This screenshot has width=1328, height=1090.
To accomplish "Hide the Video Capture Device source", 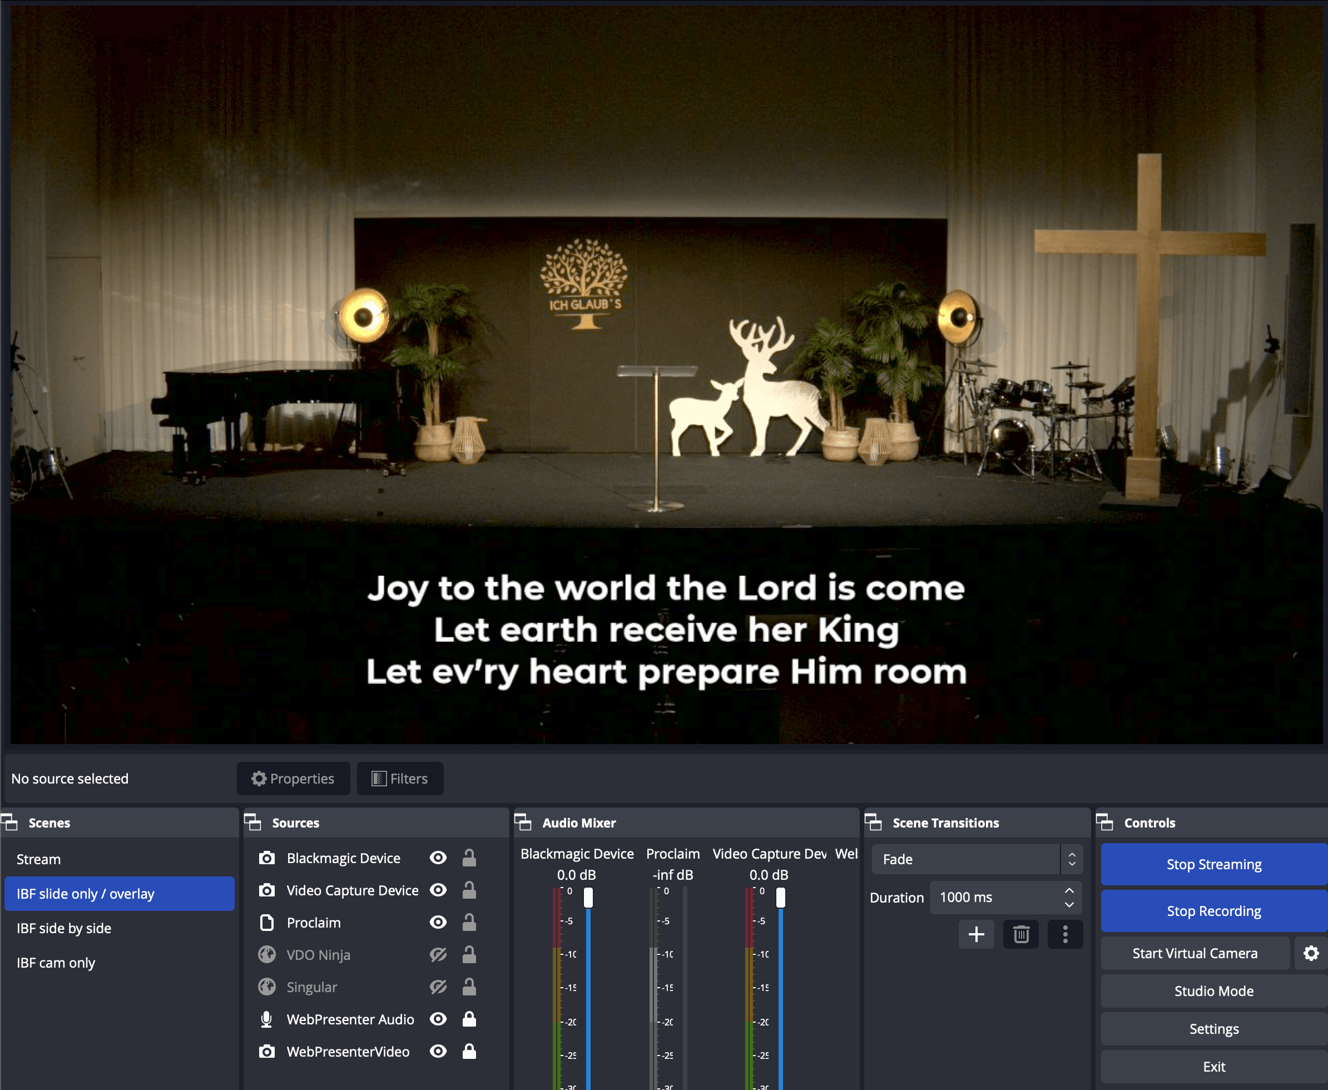I will [438, 890].
